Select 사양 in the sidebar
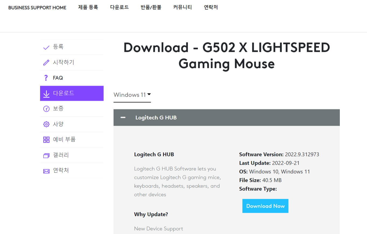Viewport: 367px width, 234px height. (x=72, y=124)
